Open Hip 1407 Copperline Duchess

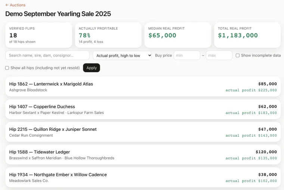pos(143,109)
